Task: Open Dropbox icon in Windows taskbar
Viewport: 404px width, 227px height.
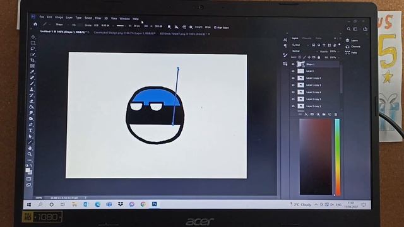Action: pos(121,204)
